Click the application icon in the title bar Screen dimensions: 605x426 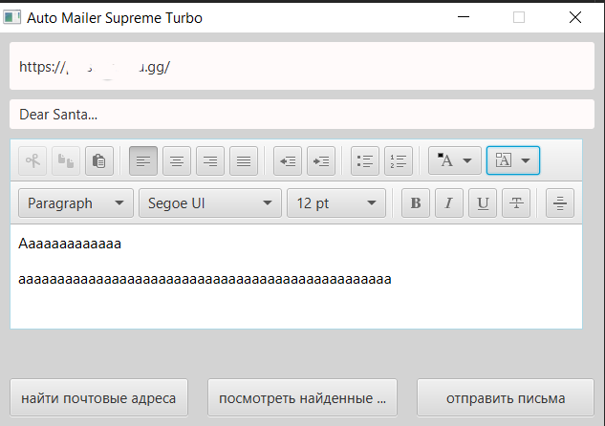tap(12, 17)
